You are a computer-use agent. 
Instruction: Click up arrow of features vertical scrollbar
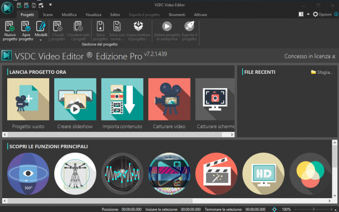335,143
